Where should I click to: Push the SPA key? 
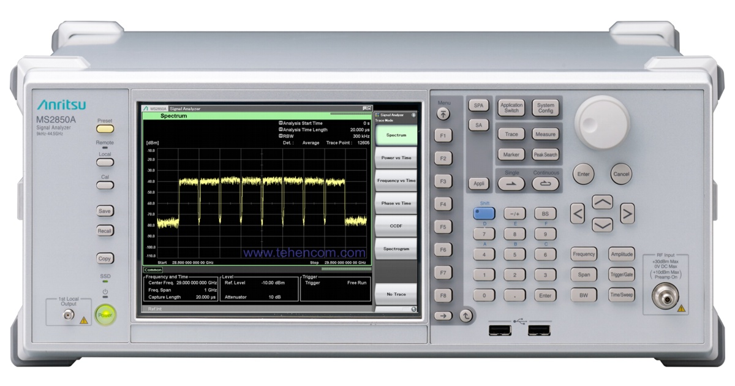[x=478, y=105]
